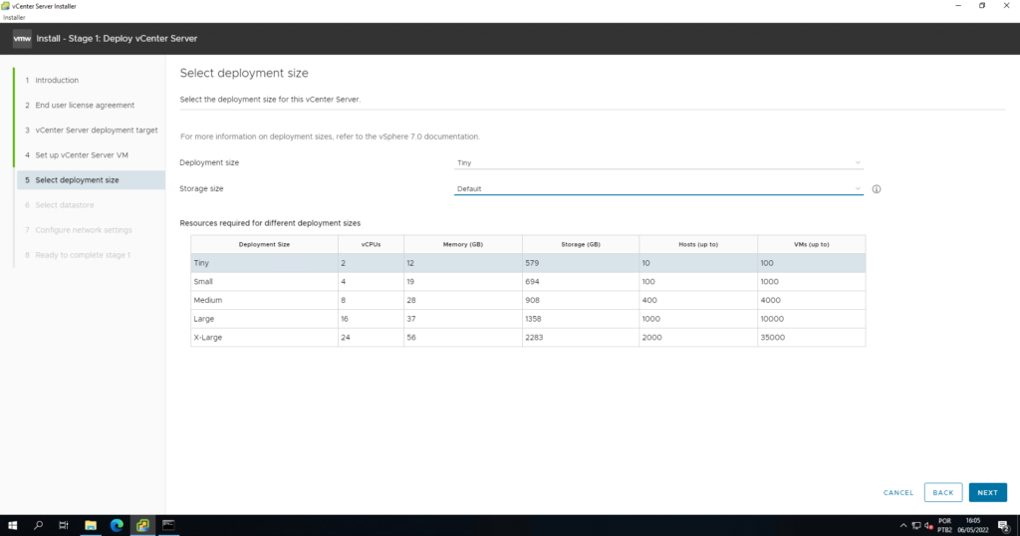Image resolution: width=1020 pixels, height=536 pixels.
Task: Click hosts value 400 for Medium
Action: click(649, 301)
